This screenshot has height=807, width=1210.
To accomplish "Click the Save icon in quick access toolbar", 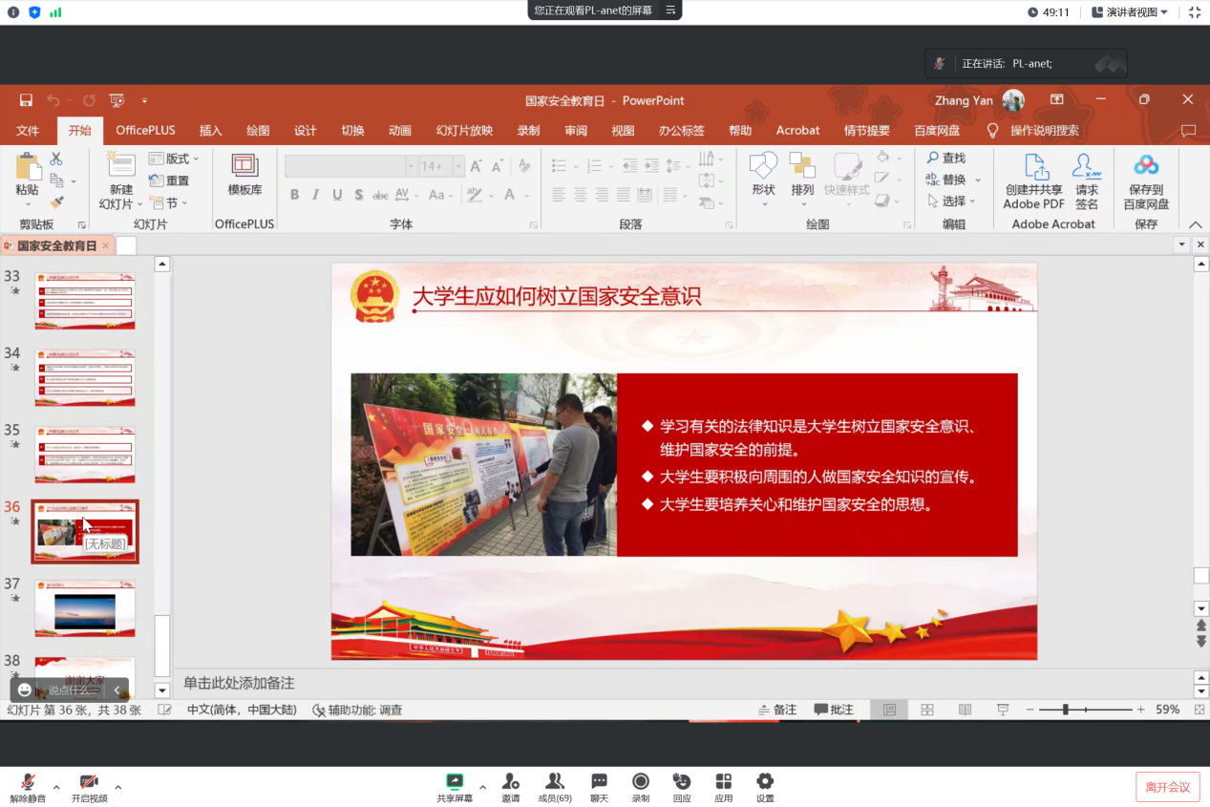I will (26, 100).
